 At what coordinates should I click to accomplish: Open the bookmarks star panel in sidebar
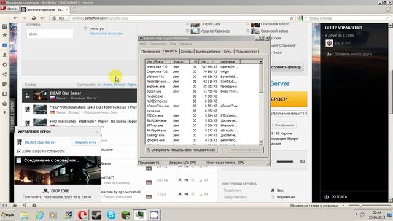coord(4,35)
